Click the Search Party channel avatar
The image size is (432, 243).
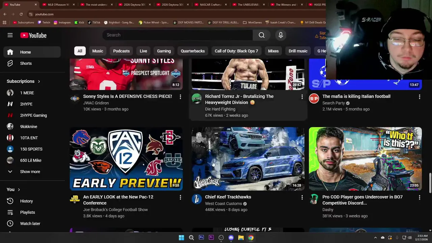314,99
